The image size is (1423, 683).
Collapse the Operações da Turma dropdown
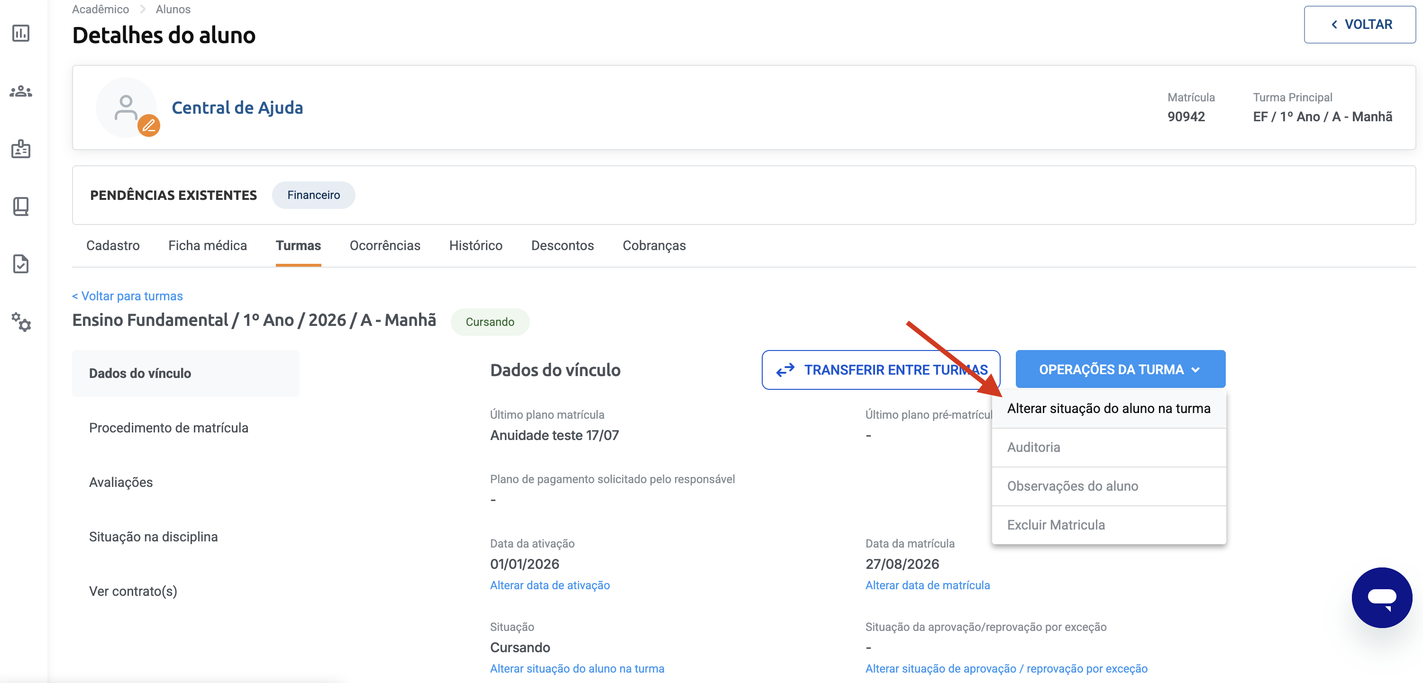tap(1120, 369)
